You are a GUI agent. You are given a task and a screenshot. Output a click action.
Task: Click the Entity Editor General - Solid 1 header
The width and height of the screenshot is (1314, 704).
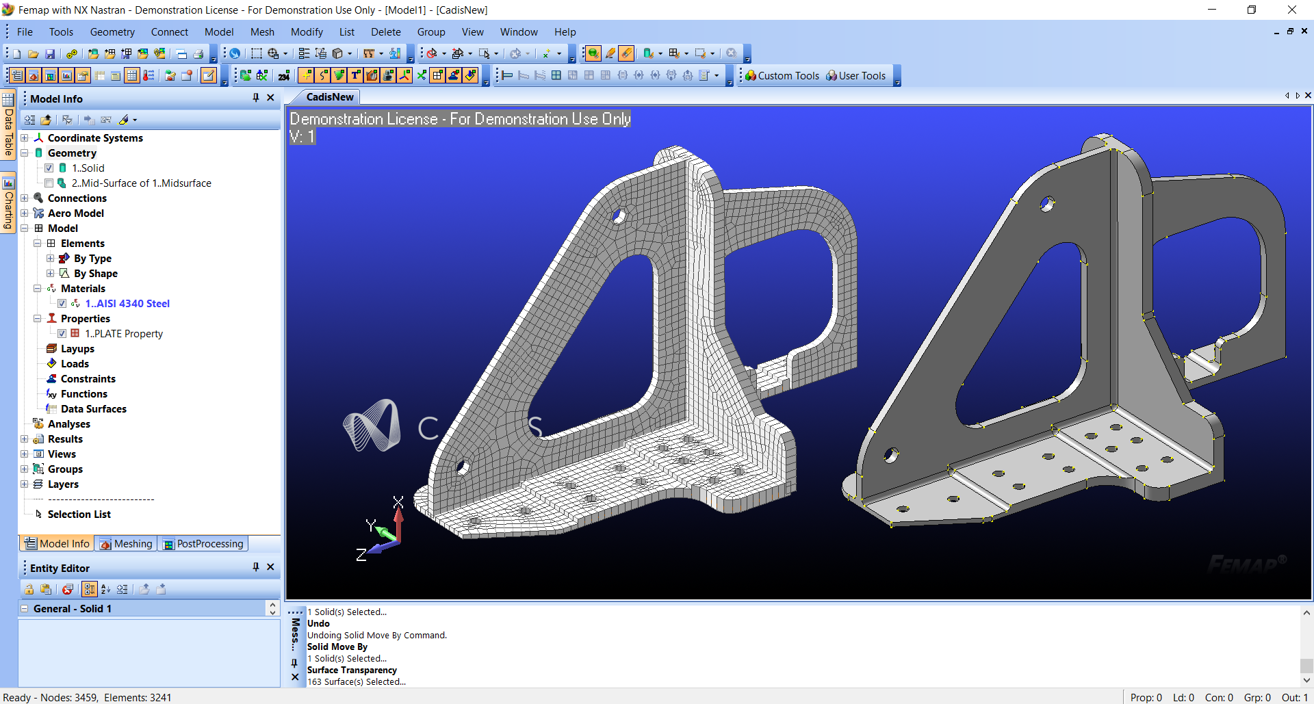pos(143,608)
